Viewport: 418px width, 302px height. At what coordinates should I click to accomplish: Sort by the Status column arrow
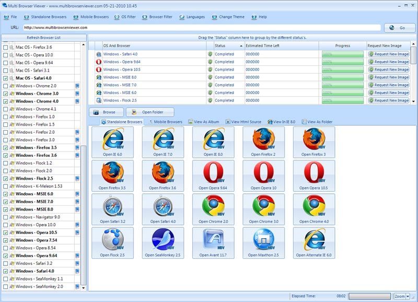coord(241,46)
